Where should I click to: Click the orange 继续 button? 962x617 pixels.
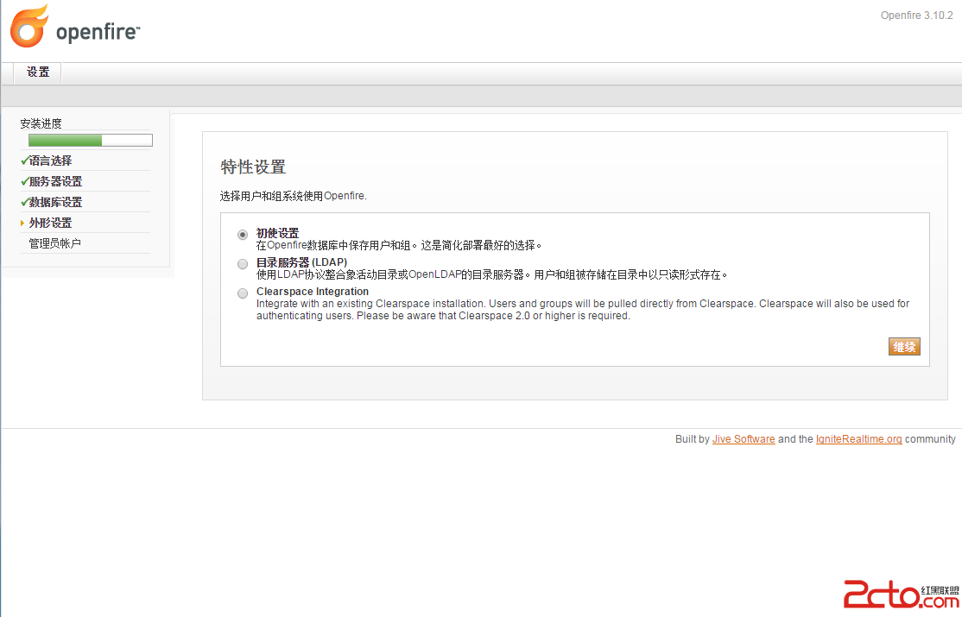tap(904, 347)
